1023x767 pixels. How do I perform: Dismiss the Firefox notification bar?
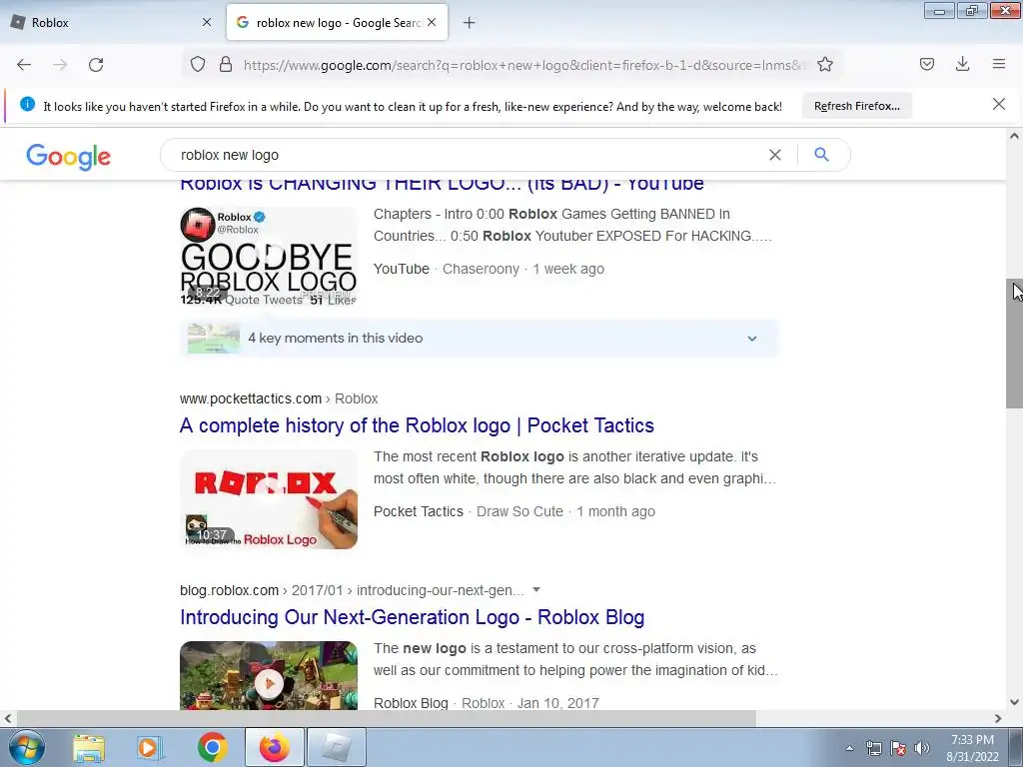coord(998,104)
